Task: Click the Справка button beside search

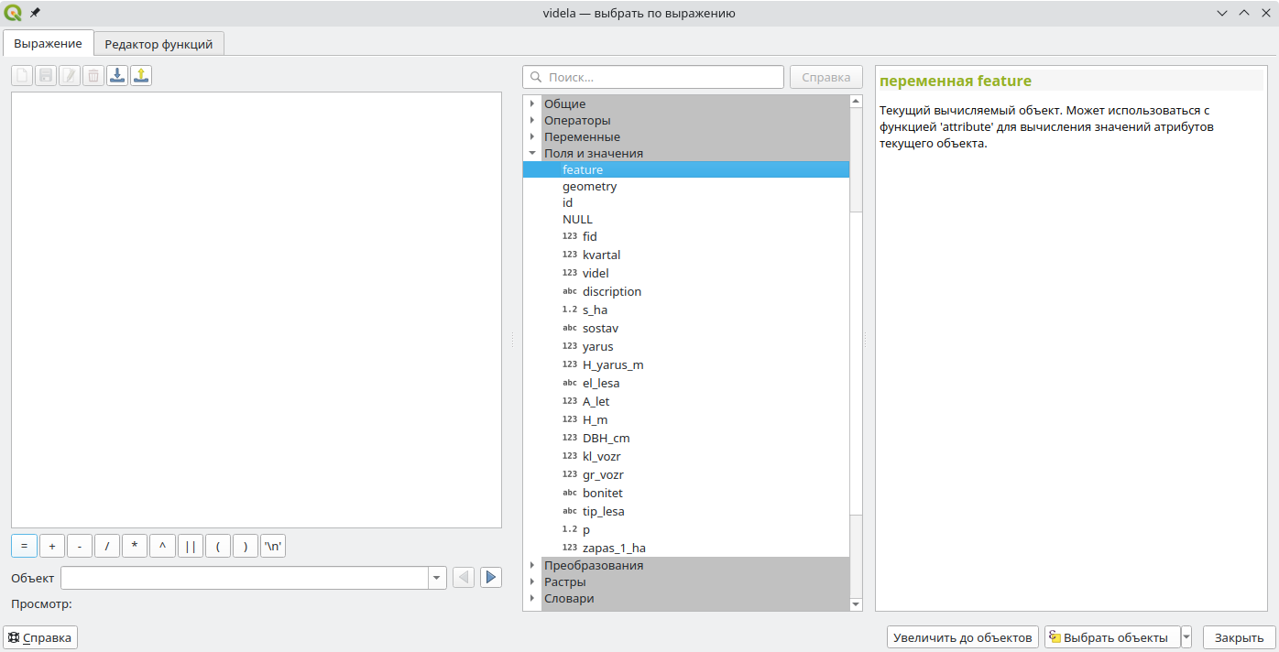Action: 826,77
